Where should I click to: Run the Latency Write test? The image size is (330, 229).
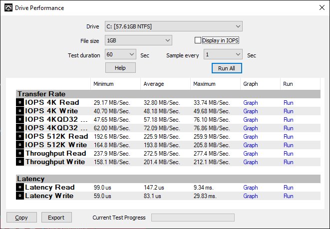coord(289,196)
